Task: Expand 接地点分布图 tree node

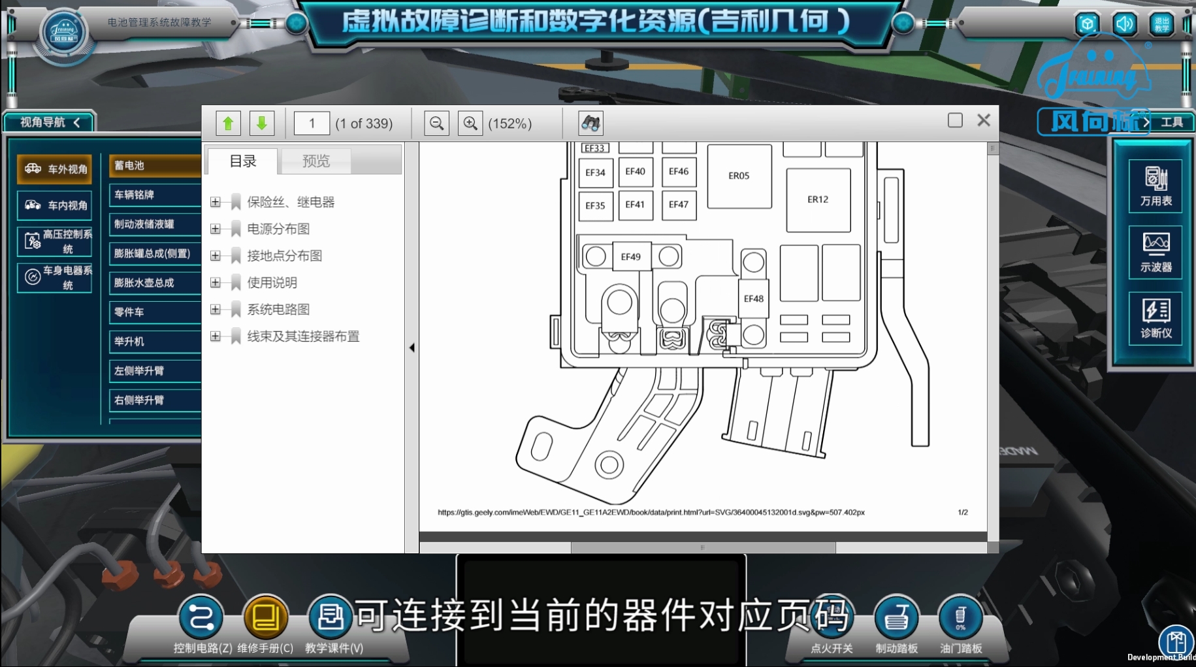Action: [x=215, y=255]
